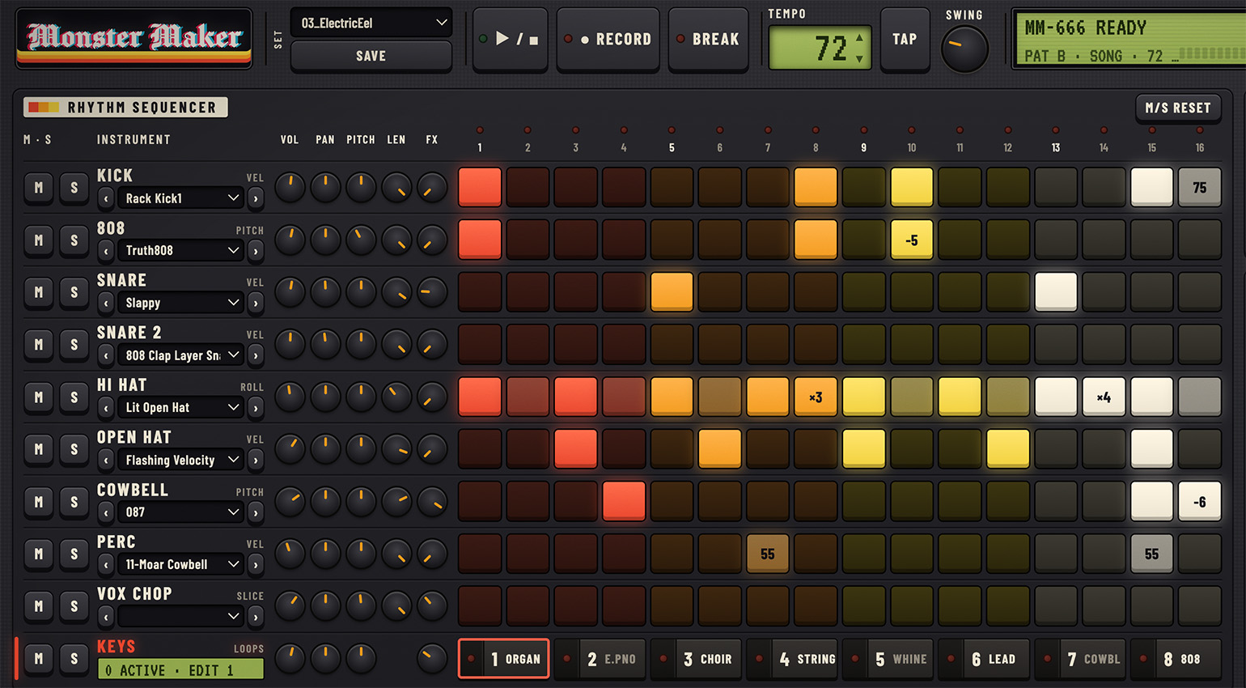Solo the KEYS track
This screenshot has height=688, width=1246.
[x=74, y=659]
